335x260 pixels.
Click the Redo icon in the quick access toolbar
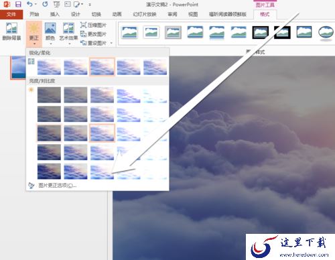click(45, 4)
